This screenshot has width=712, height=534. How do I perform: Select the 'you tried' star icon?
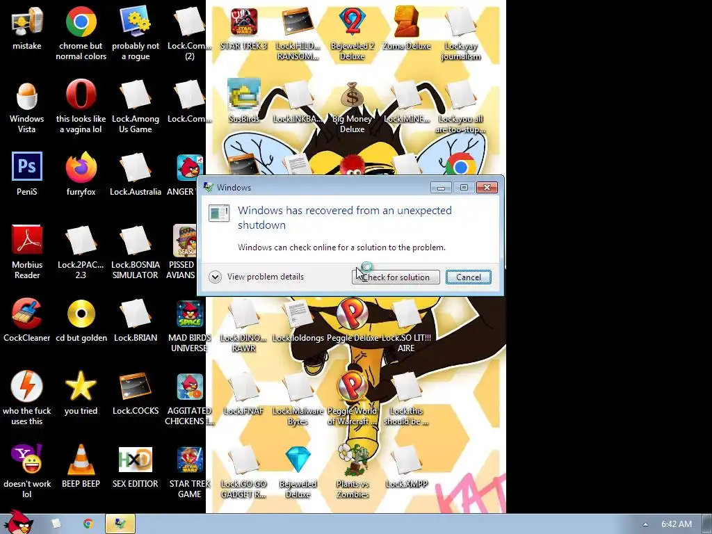(x=81, y=387)
